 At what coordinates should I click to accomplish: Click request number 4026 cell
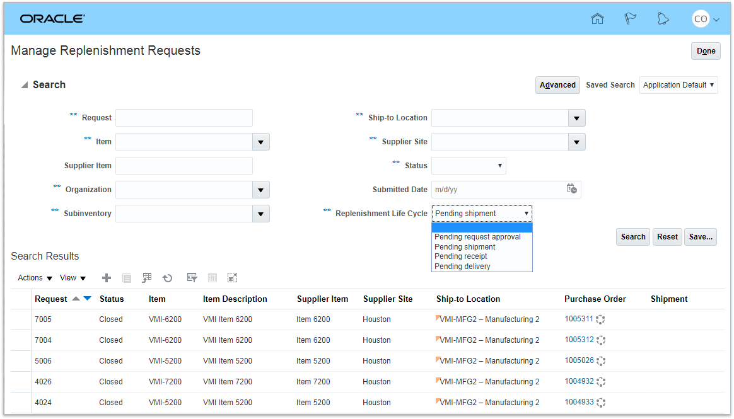[43, 382]
